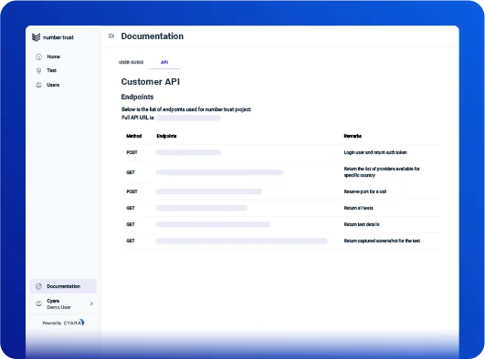
Task: Click remark 'Return the list of providers available'
Action: (382, 171)
